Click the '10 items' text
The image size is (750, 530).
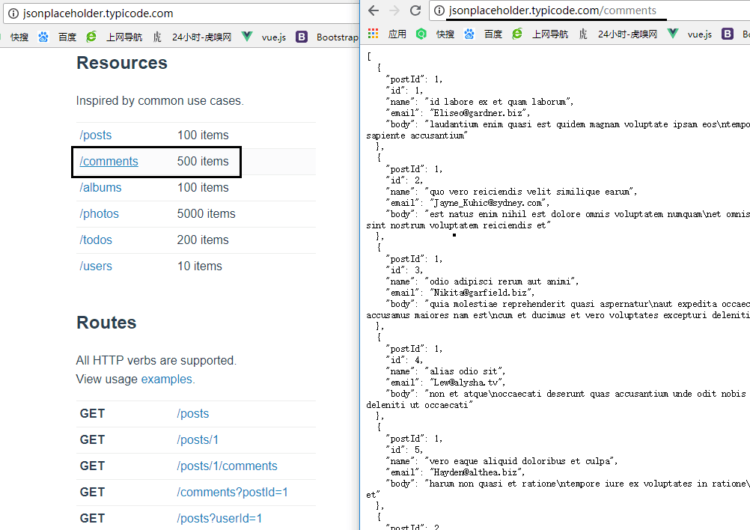(199, 266)
